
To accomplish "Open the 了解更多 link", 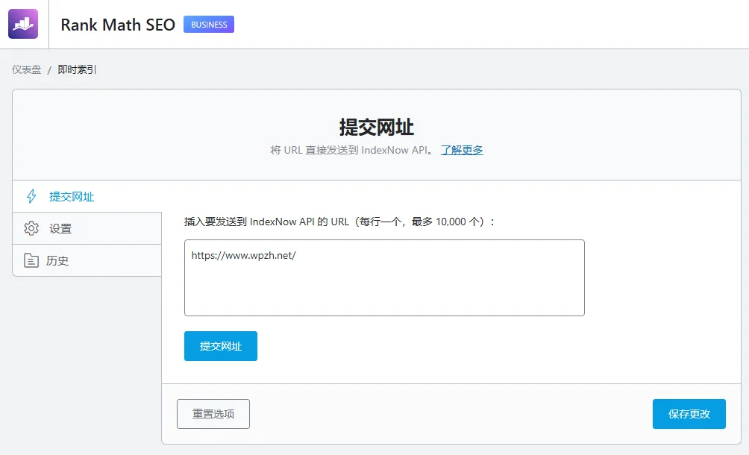I will point(461,149).
